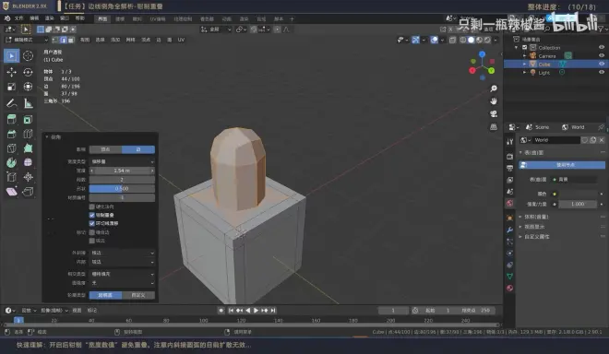Click the Use Nodes button
Image resolution: width=609 pixels, height=354 pixels.
click(562, 165)
